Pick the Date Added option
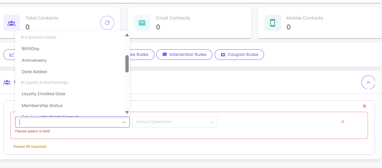The height and width of the screenshot is (168, 382). tap(34, 72)
